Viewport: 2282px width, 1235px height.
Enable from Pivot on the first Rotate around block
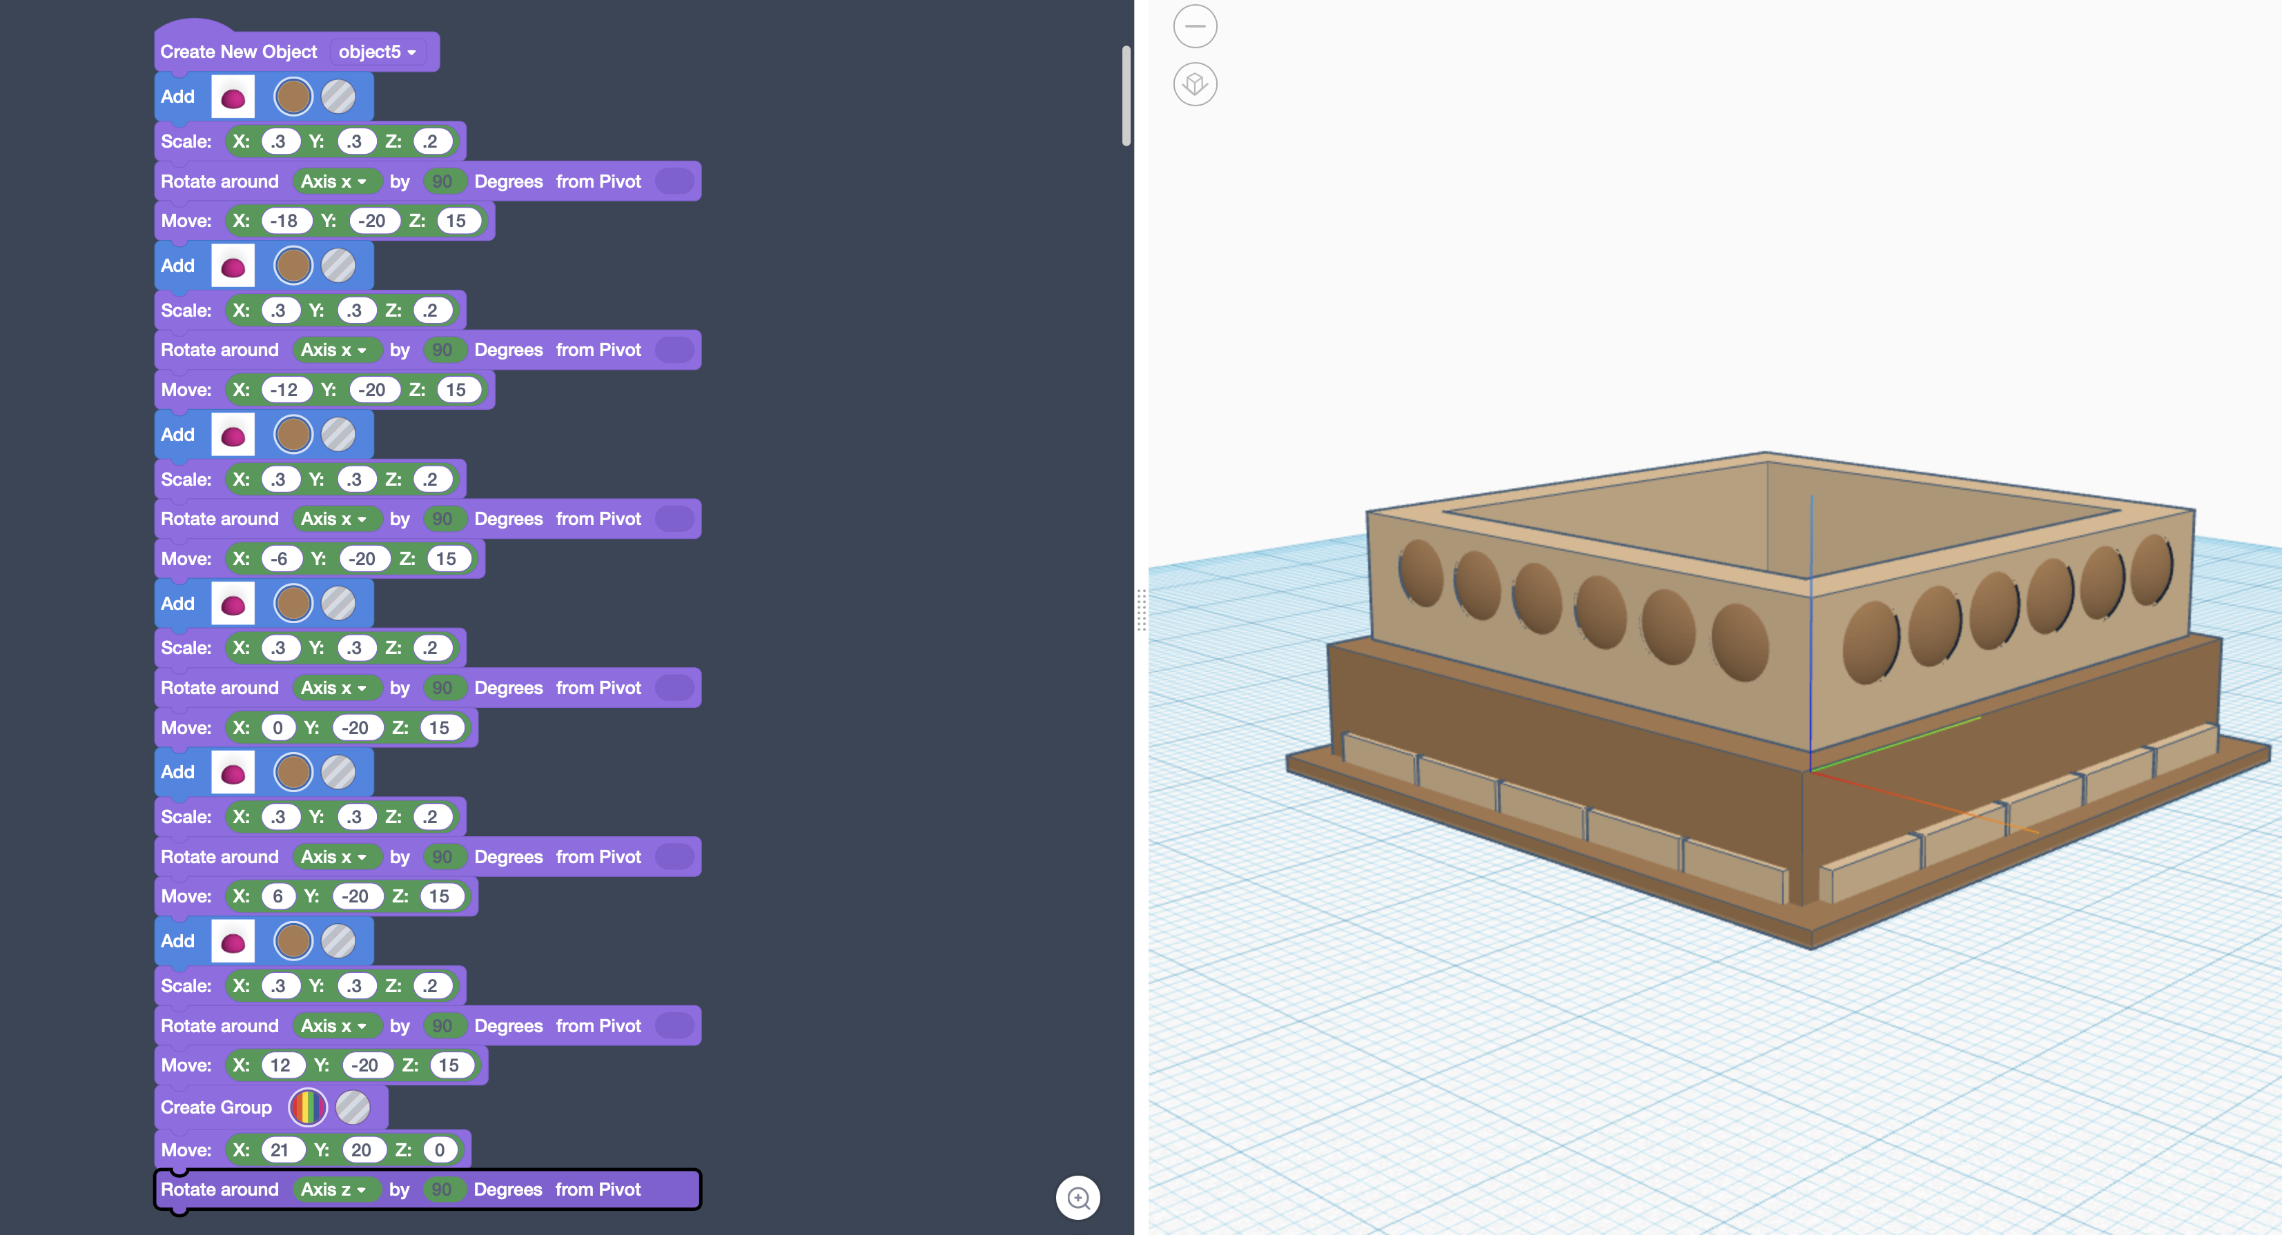pos(675,181)
